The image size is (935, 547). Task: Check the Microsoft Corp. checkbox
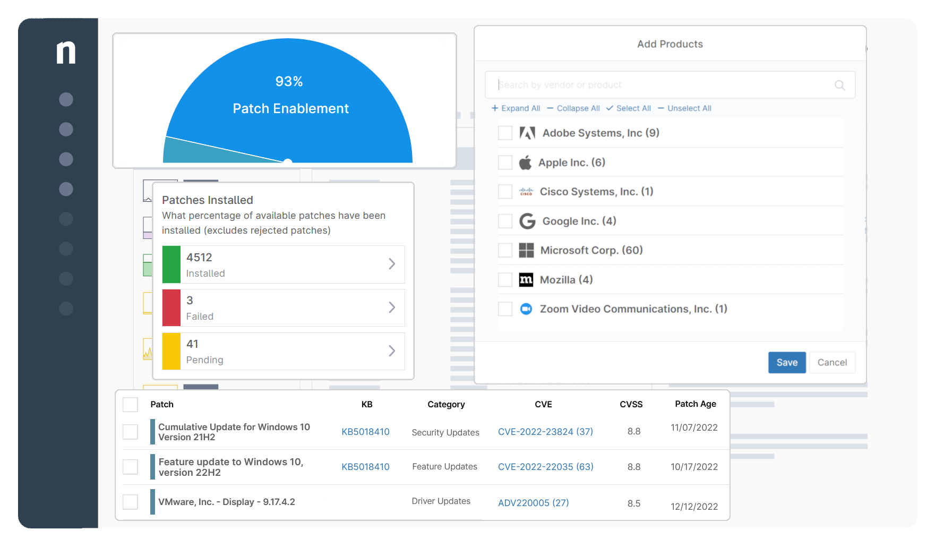[x=505, y=250]
